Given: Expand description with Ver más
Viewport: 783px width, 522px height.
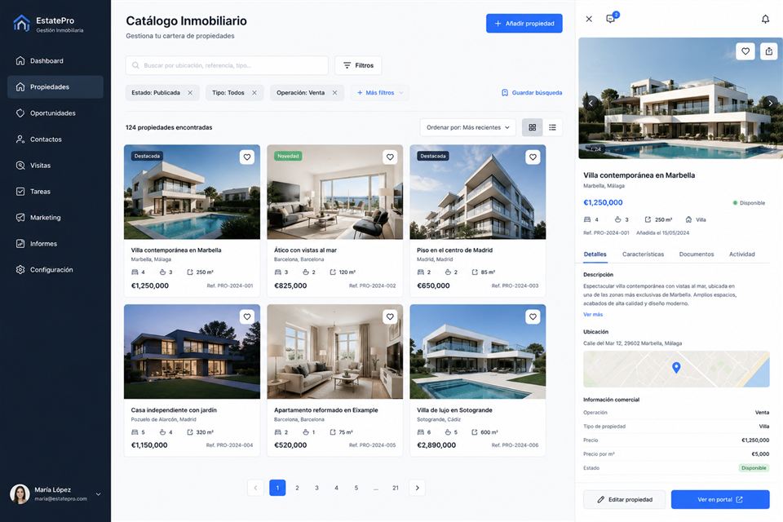Looking at the screenshot, I should point(593,315).
